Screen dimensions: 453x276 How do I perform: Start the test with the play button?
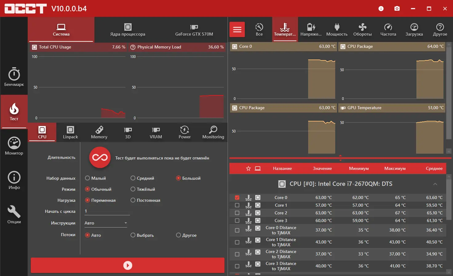click(128, 265)
